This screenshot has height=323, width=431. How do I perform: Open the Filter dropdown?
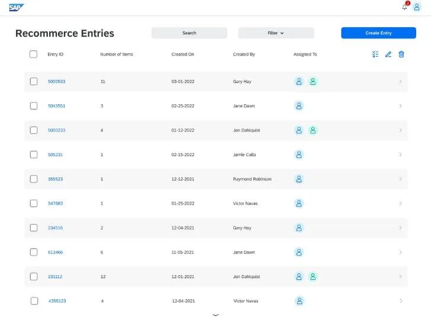click(276, 33)
